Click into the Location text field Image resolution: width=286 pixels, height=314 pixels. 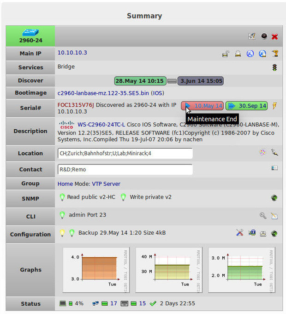(125, 153)
